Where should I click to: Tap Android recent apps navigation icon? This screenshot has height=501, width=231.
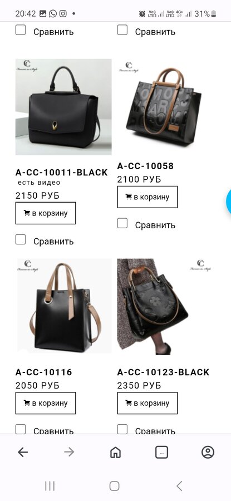(50, 486)
